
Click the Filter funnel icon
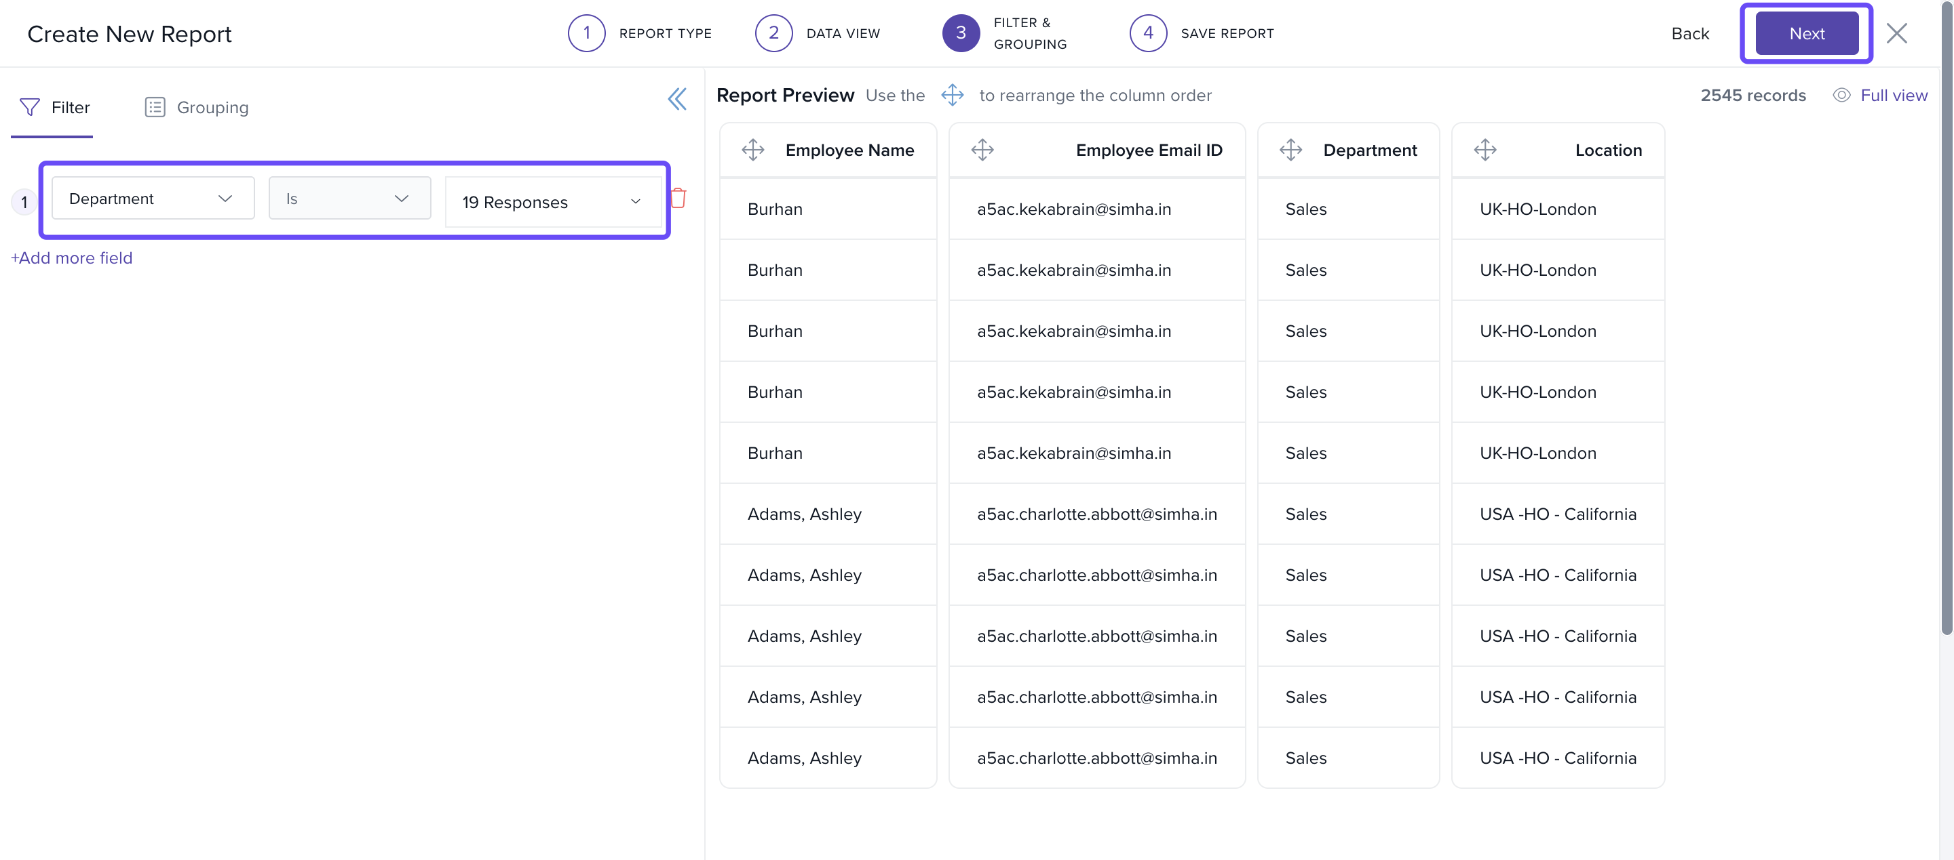pos(30,108)
